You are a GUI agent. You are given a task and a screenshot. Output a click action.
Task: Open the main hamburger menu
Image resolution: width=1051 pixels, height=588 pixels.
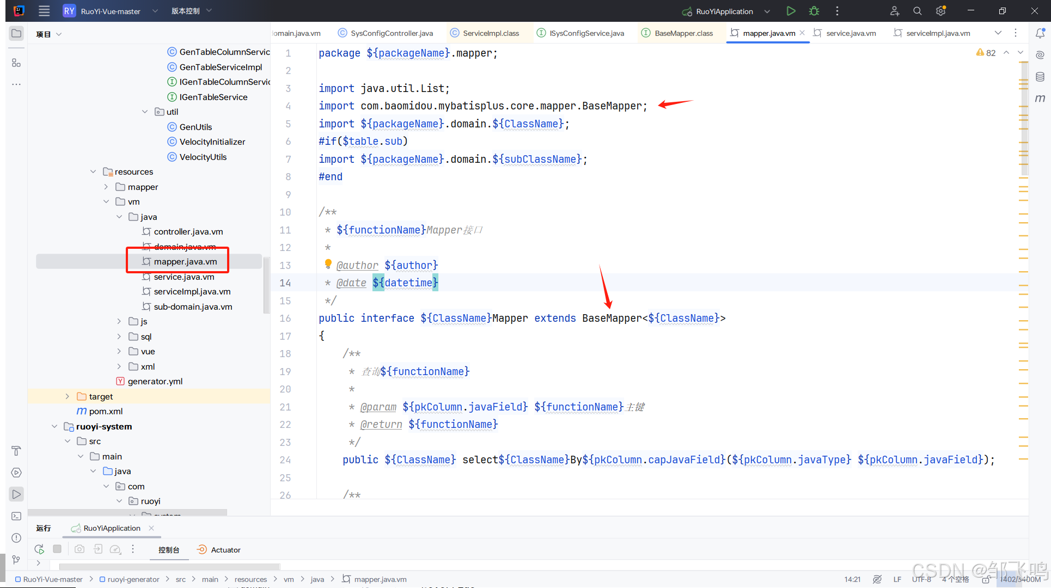coord(44,11)
